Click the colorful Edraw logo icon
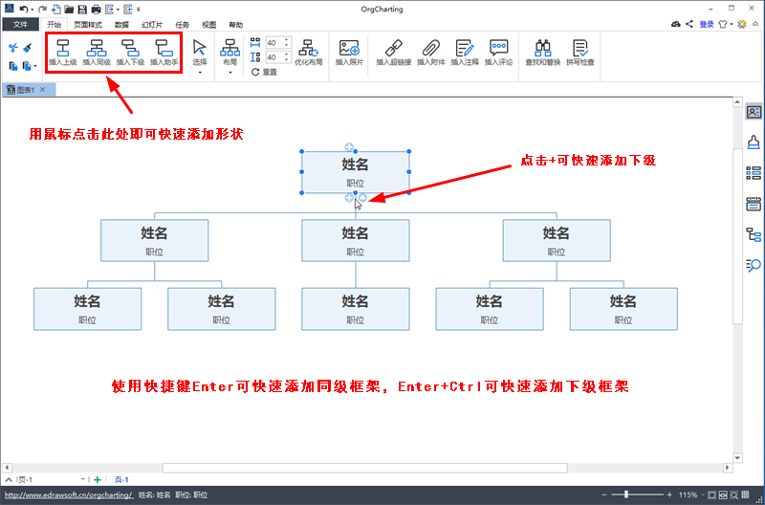Screen dimensions: 765x505 pos(742,24)
